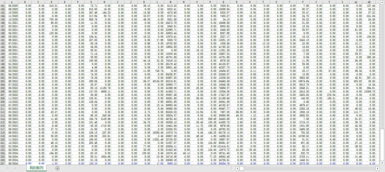The image size is (385, 172).
Task: Click the date cell 12/2021
Action: (12, 60)
